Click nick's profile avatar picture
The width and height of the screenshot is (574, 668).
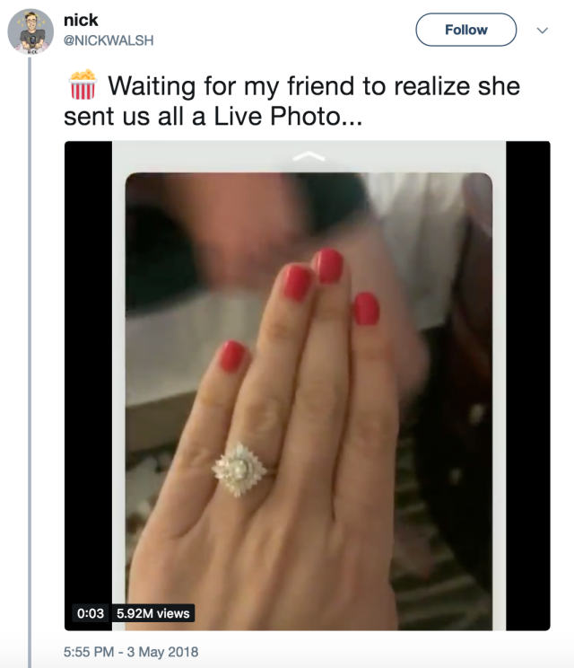(30, 31)
